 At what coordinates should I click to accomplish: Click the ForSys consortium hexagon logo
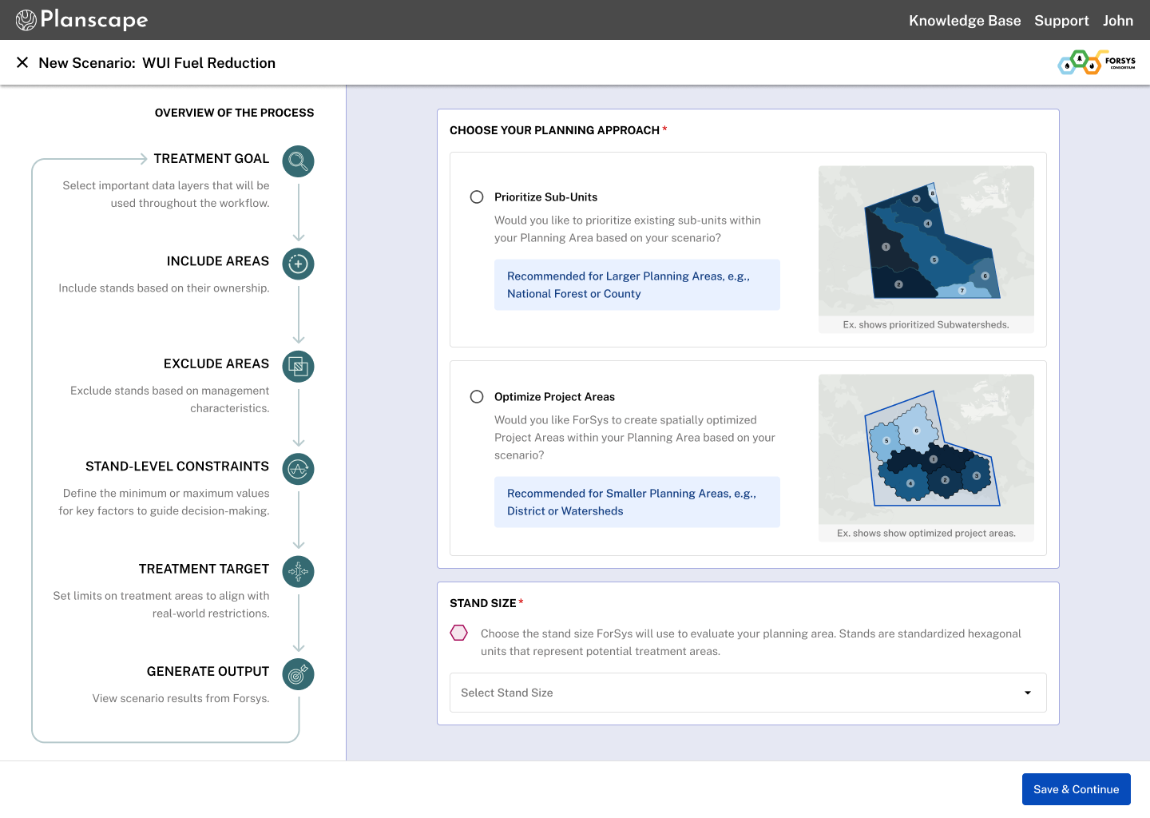pos(1096,62)
